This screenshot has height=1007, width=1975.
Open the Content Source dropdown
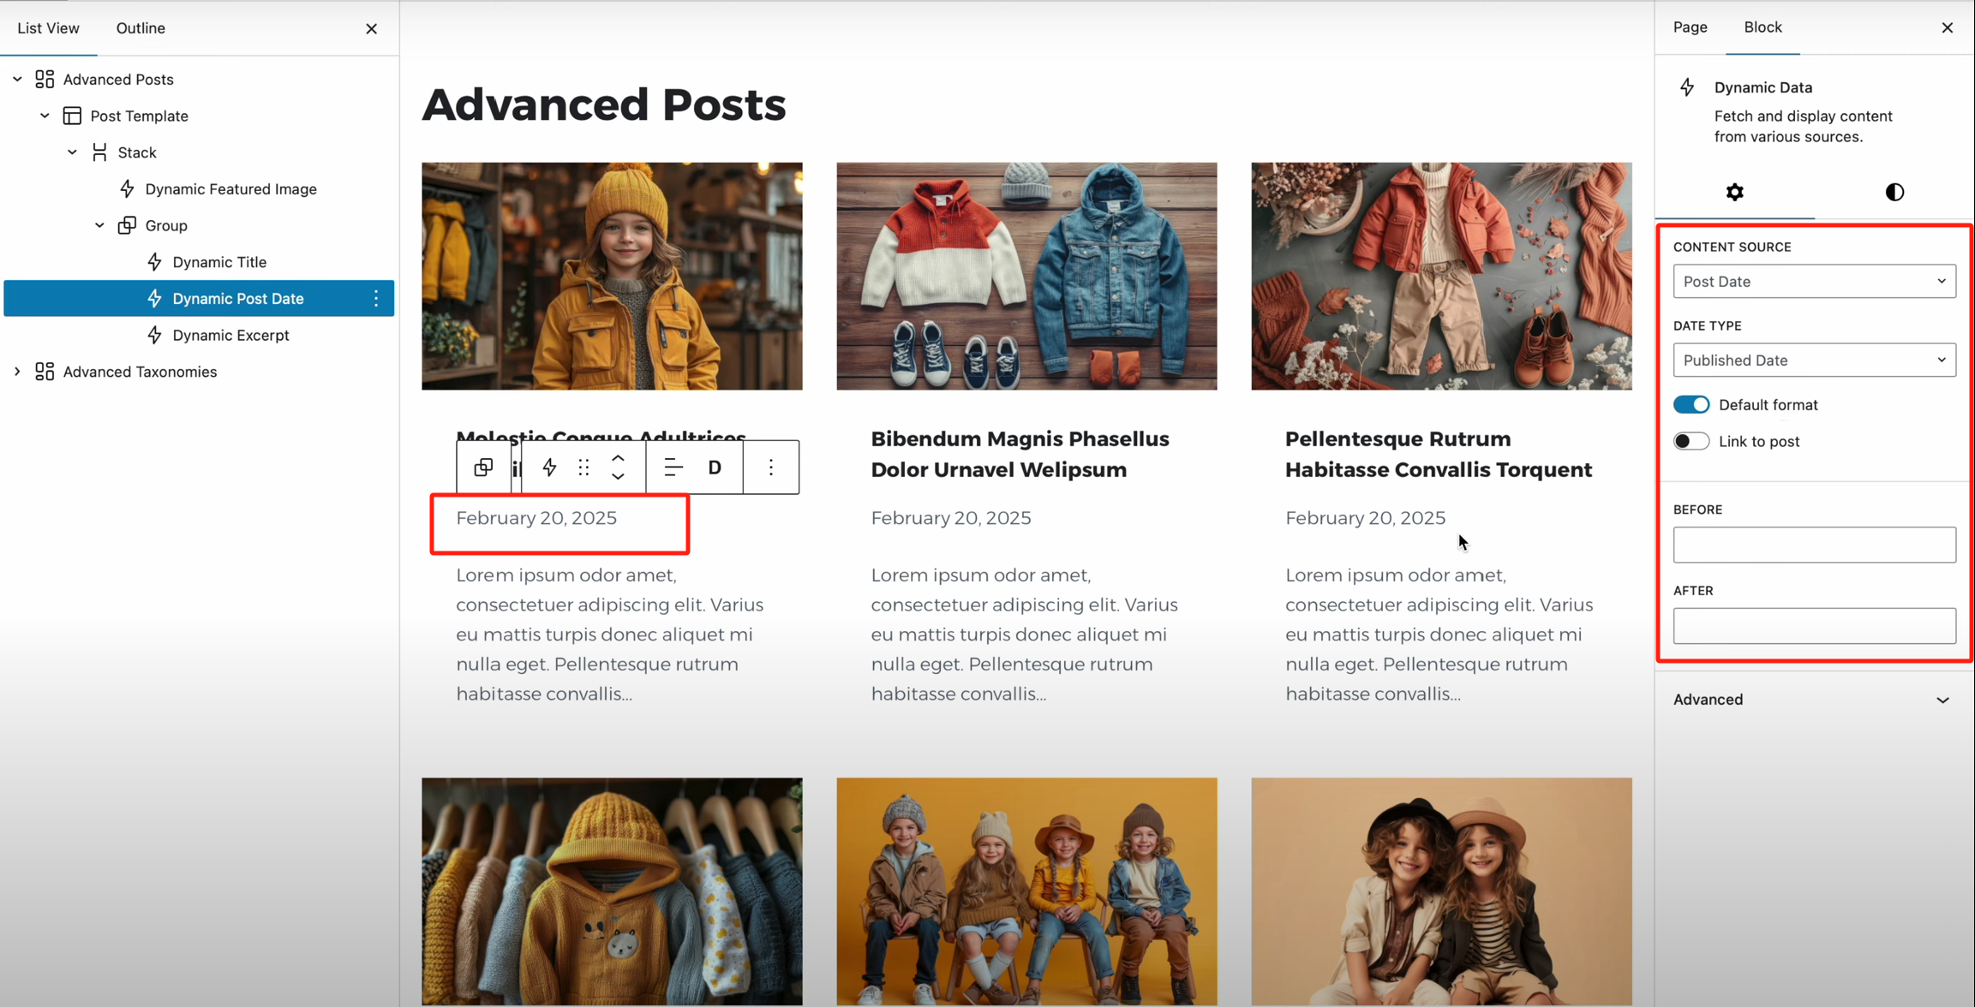tap(1814, 282)
